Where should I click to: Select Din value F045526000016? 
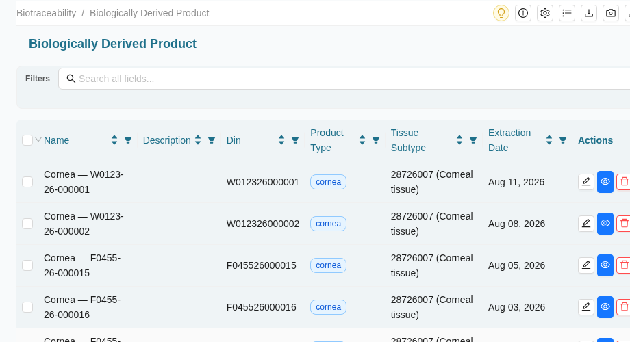[x=261, y=308]
